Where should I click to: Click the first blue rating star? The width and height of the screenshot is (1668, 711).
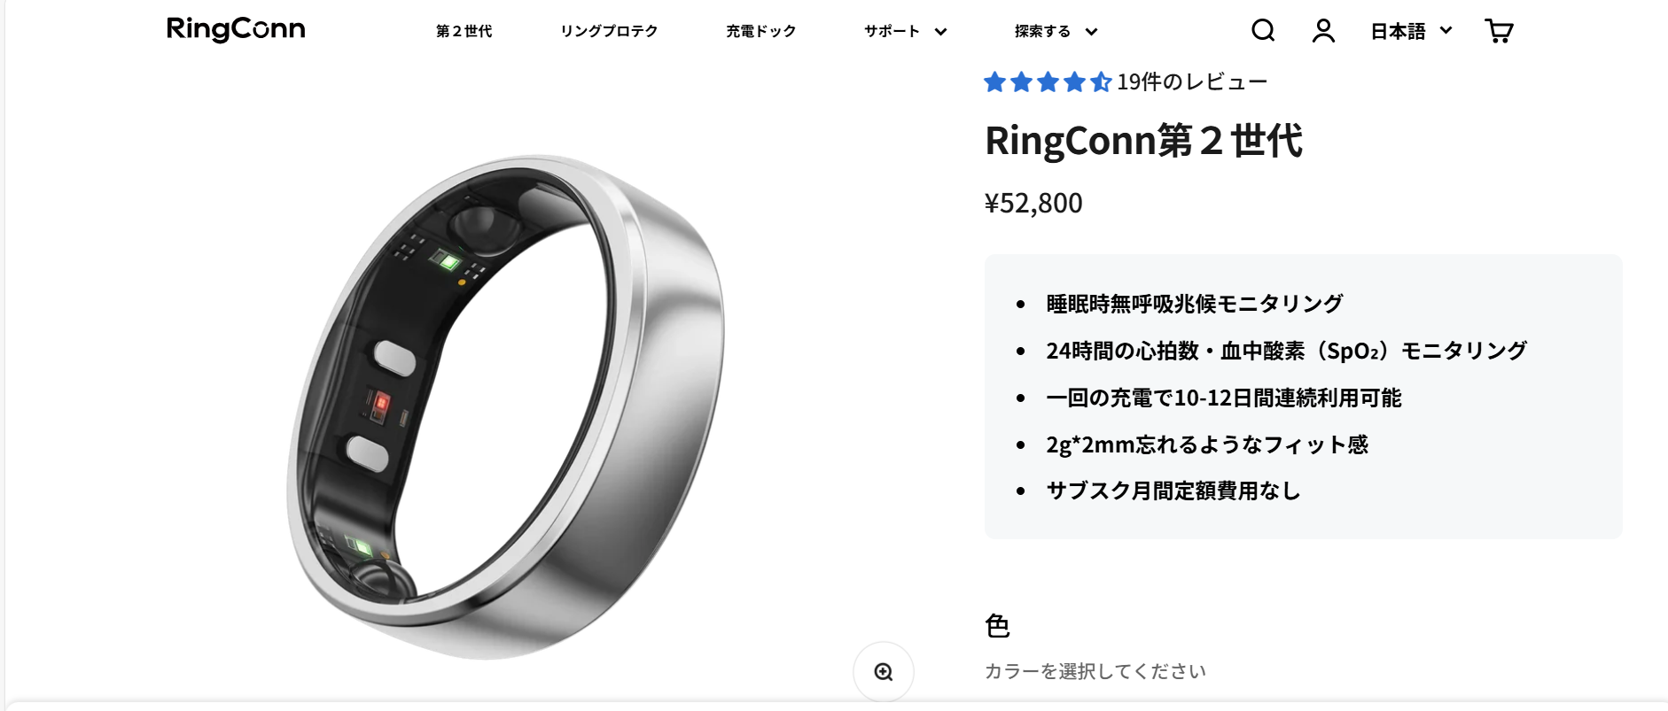click(994, 82)
